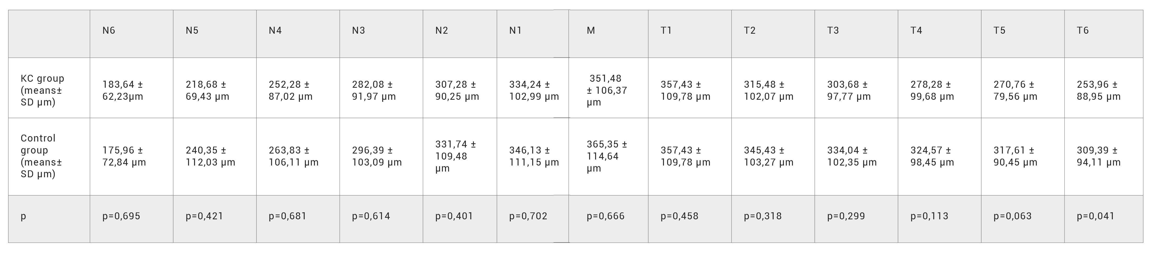Viewport: 1152px width, 253px height.
Task: Click the 309,39 ± 94,11 µm cell
Action: click(1104, 157)
